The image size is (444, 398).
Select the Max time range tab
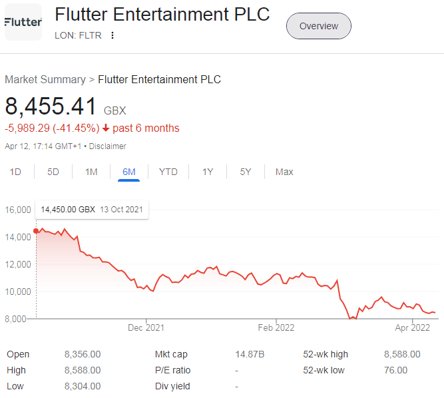[x=284, y=172]
